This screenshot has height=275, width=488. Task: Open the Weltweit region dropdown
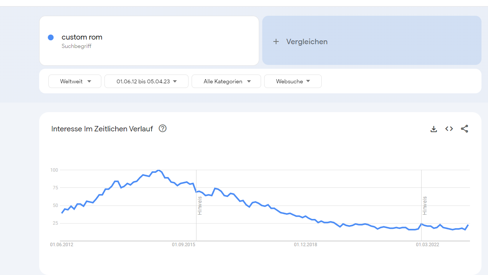[x=75, y=81]
